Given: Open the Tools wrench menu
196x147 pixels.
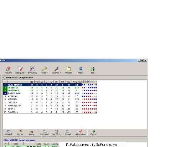Looking at the screenshot, I should [45, 70].
